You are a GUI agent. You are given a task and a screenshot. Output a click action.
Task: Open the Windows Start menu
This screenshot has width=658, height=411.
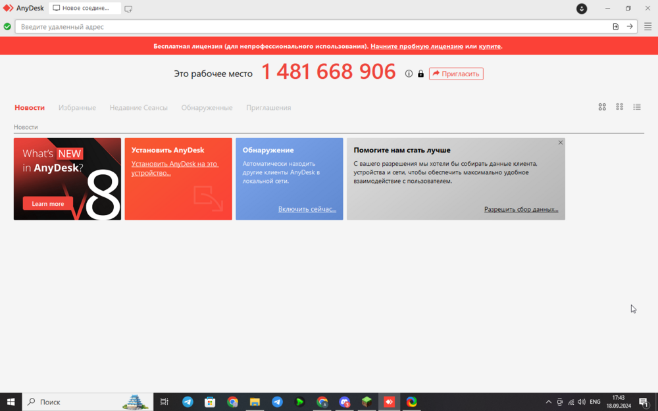pyautogui.click(x=11, y=402)
